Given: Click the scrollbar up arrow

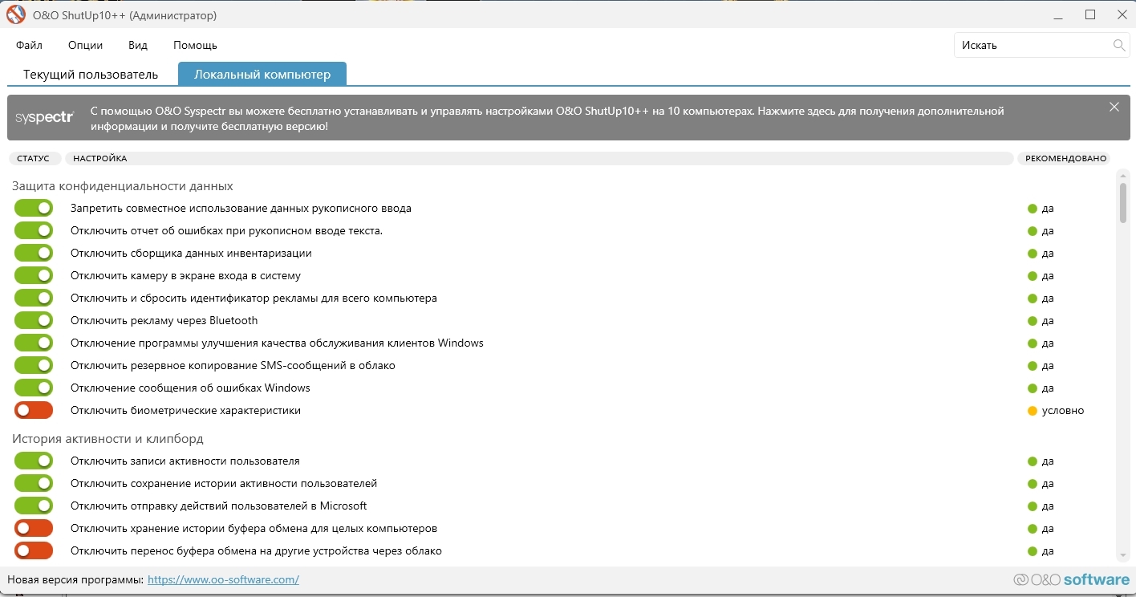Looking at the screenshot, I should coord(1123,175).
